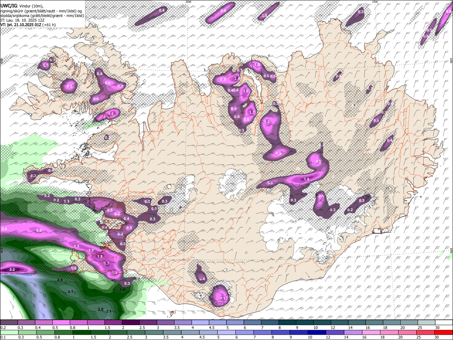Click the 3.0 precipitation value on the map
The height and width of the screenshot is (340, 453).
(x=100, y=309)
